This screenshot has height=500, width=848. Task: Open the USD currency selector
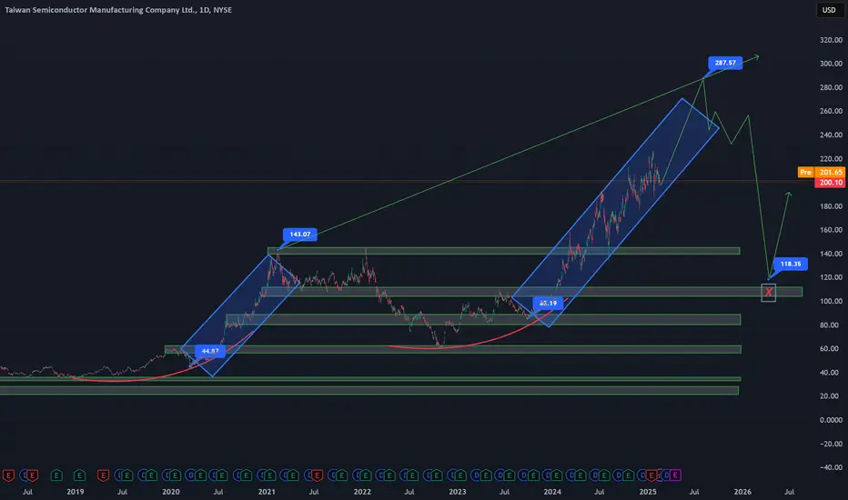(829, 10)
